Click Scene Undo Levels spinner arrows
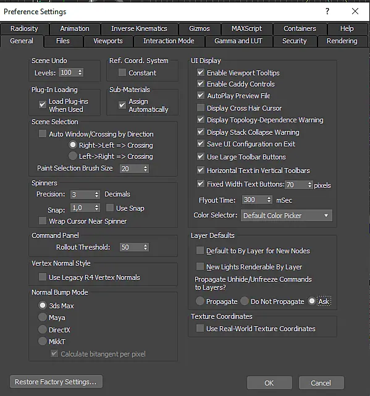Viewport: 370px width, 396px height. pyautogui.click(x=80, y=72)
